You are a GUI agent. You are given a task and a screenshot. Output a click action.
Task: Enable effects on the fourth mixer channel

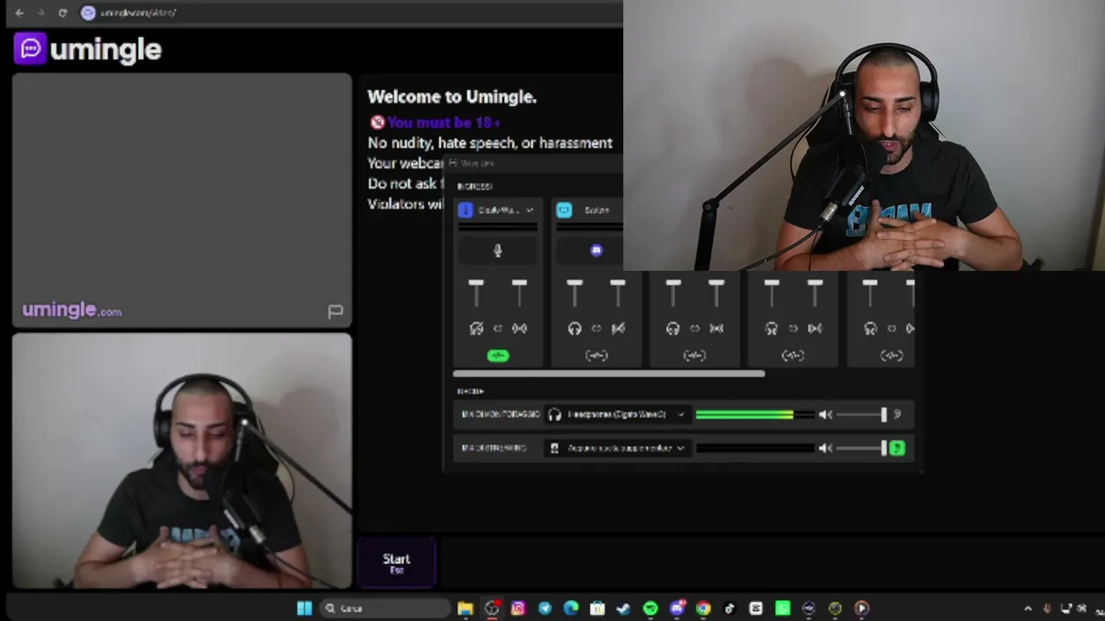click(x=793, y=355)
